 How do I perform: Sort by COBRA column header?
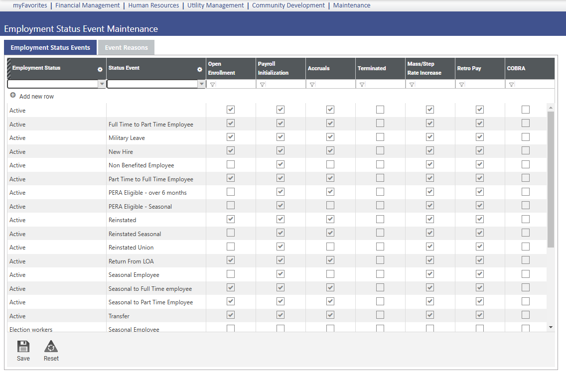(x=516, y=68)
